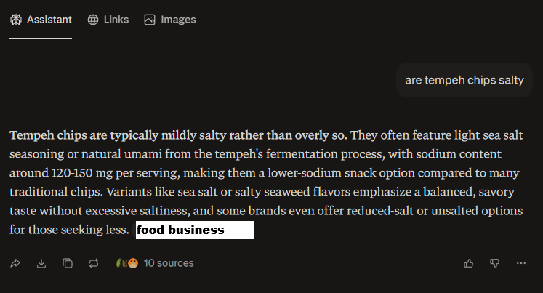Click the download answer icon

coord(41,263)
